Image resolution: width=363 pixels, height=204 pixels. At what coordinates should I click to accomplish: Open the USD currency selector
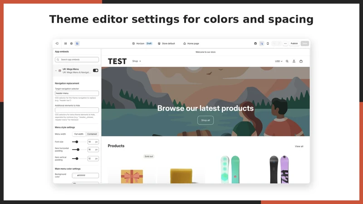coord(279,61)
